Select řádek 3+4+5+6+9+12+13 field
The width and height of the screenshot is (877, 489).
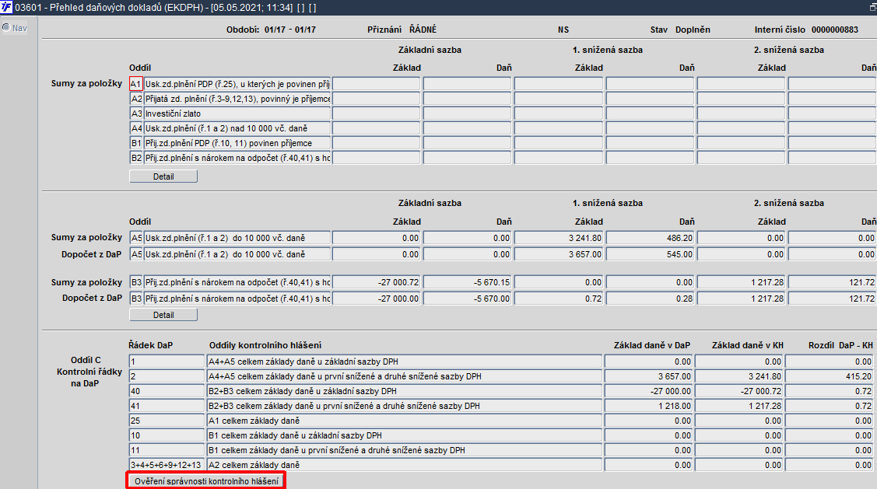click(x=167, y=465)
